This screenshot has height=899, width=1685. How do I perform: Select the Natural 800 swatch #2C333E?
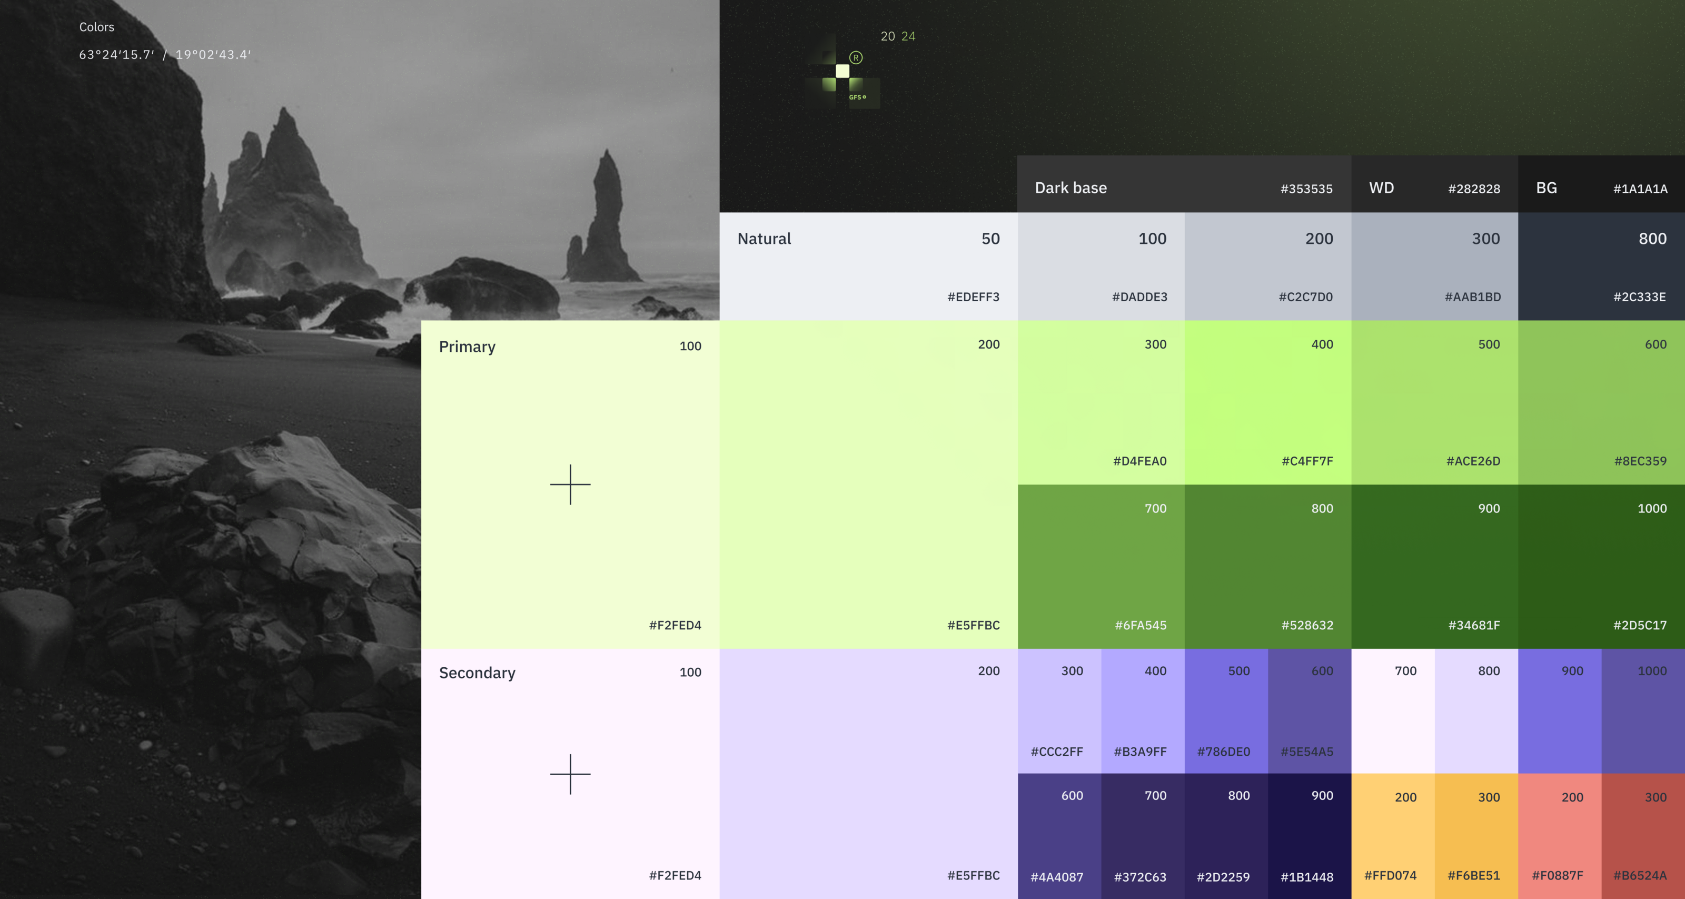pyautogui.click(x=1601, y=265)
